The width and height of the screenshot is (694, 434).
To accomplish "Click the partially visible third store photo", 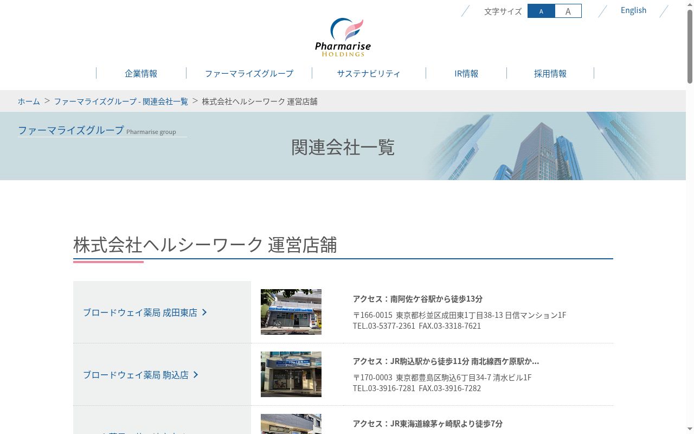I will pos(291,424).
